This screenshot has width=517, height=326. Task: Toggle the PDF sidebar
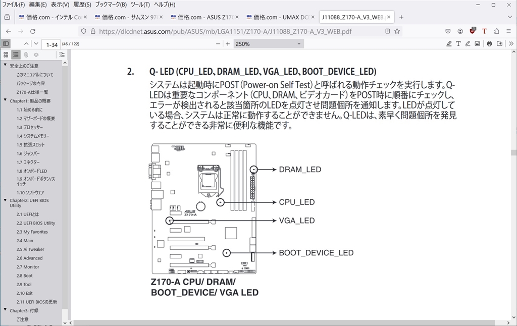[x=6, y=44]
